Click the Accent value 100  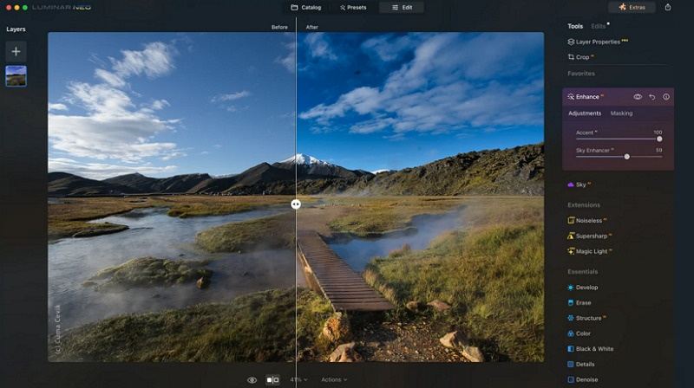coord(658,133)
